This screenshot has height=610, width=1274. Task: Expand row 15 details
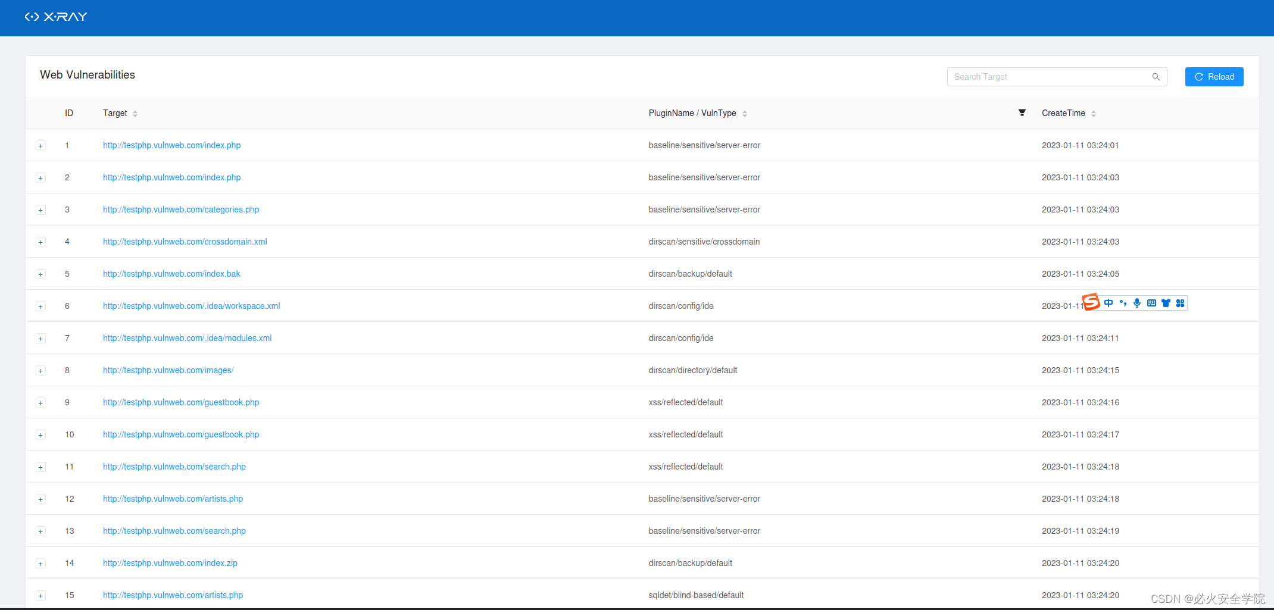click(x=40, y=596)
